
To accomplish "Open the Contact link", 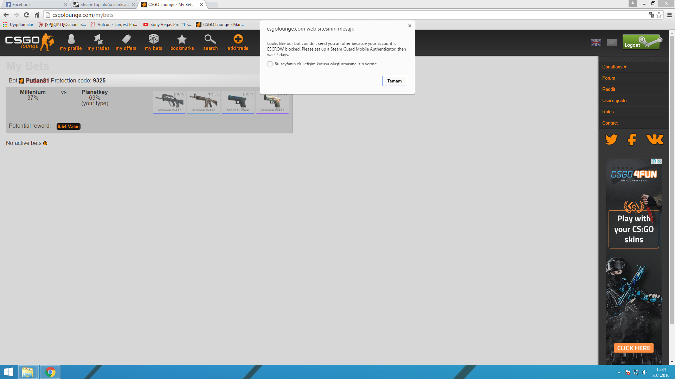I will (610, 123).
